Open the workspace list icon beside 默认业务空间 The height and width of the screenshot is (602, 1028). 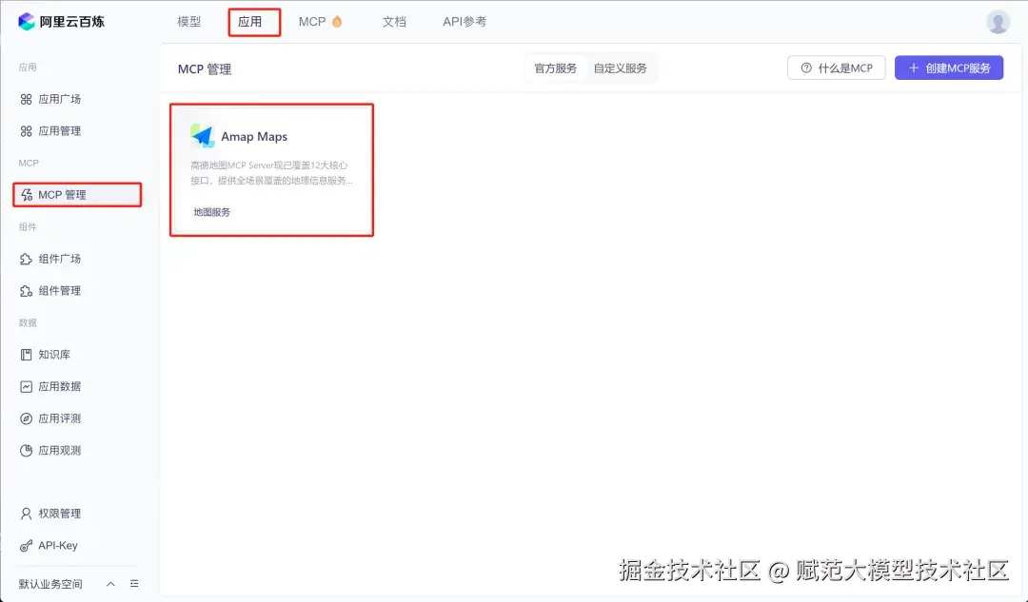(133, 584)
